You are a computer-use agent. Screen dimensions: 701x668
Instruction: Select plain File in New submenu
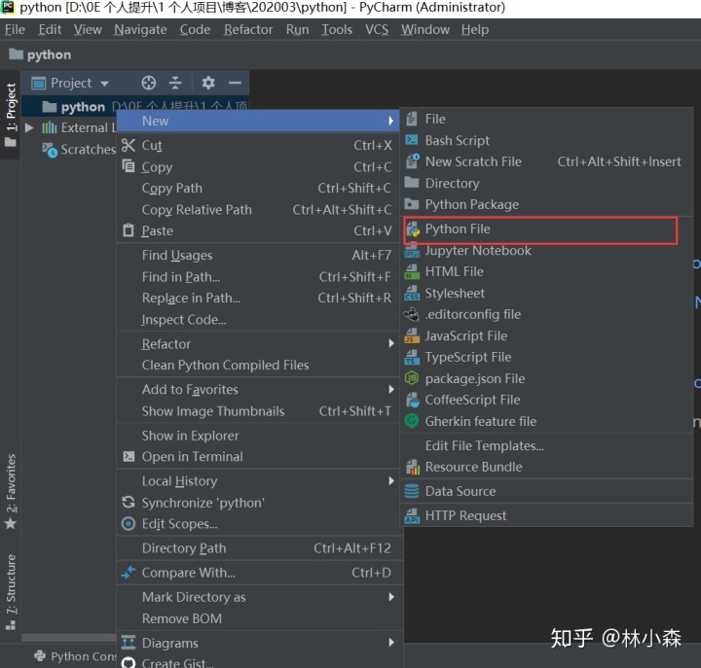click(547, 119)
